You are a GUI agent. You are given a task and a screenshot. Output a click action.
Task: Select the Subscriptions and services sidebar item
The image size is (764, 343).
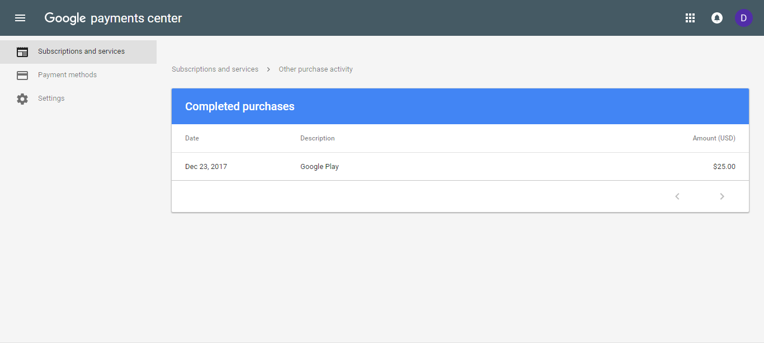(81, 51)
